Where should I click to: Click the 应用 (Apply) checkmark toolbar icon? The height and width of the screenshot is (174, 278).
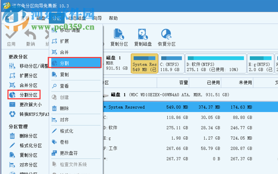click(11, 34)
